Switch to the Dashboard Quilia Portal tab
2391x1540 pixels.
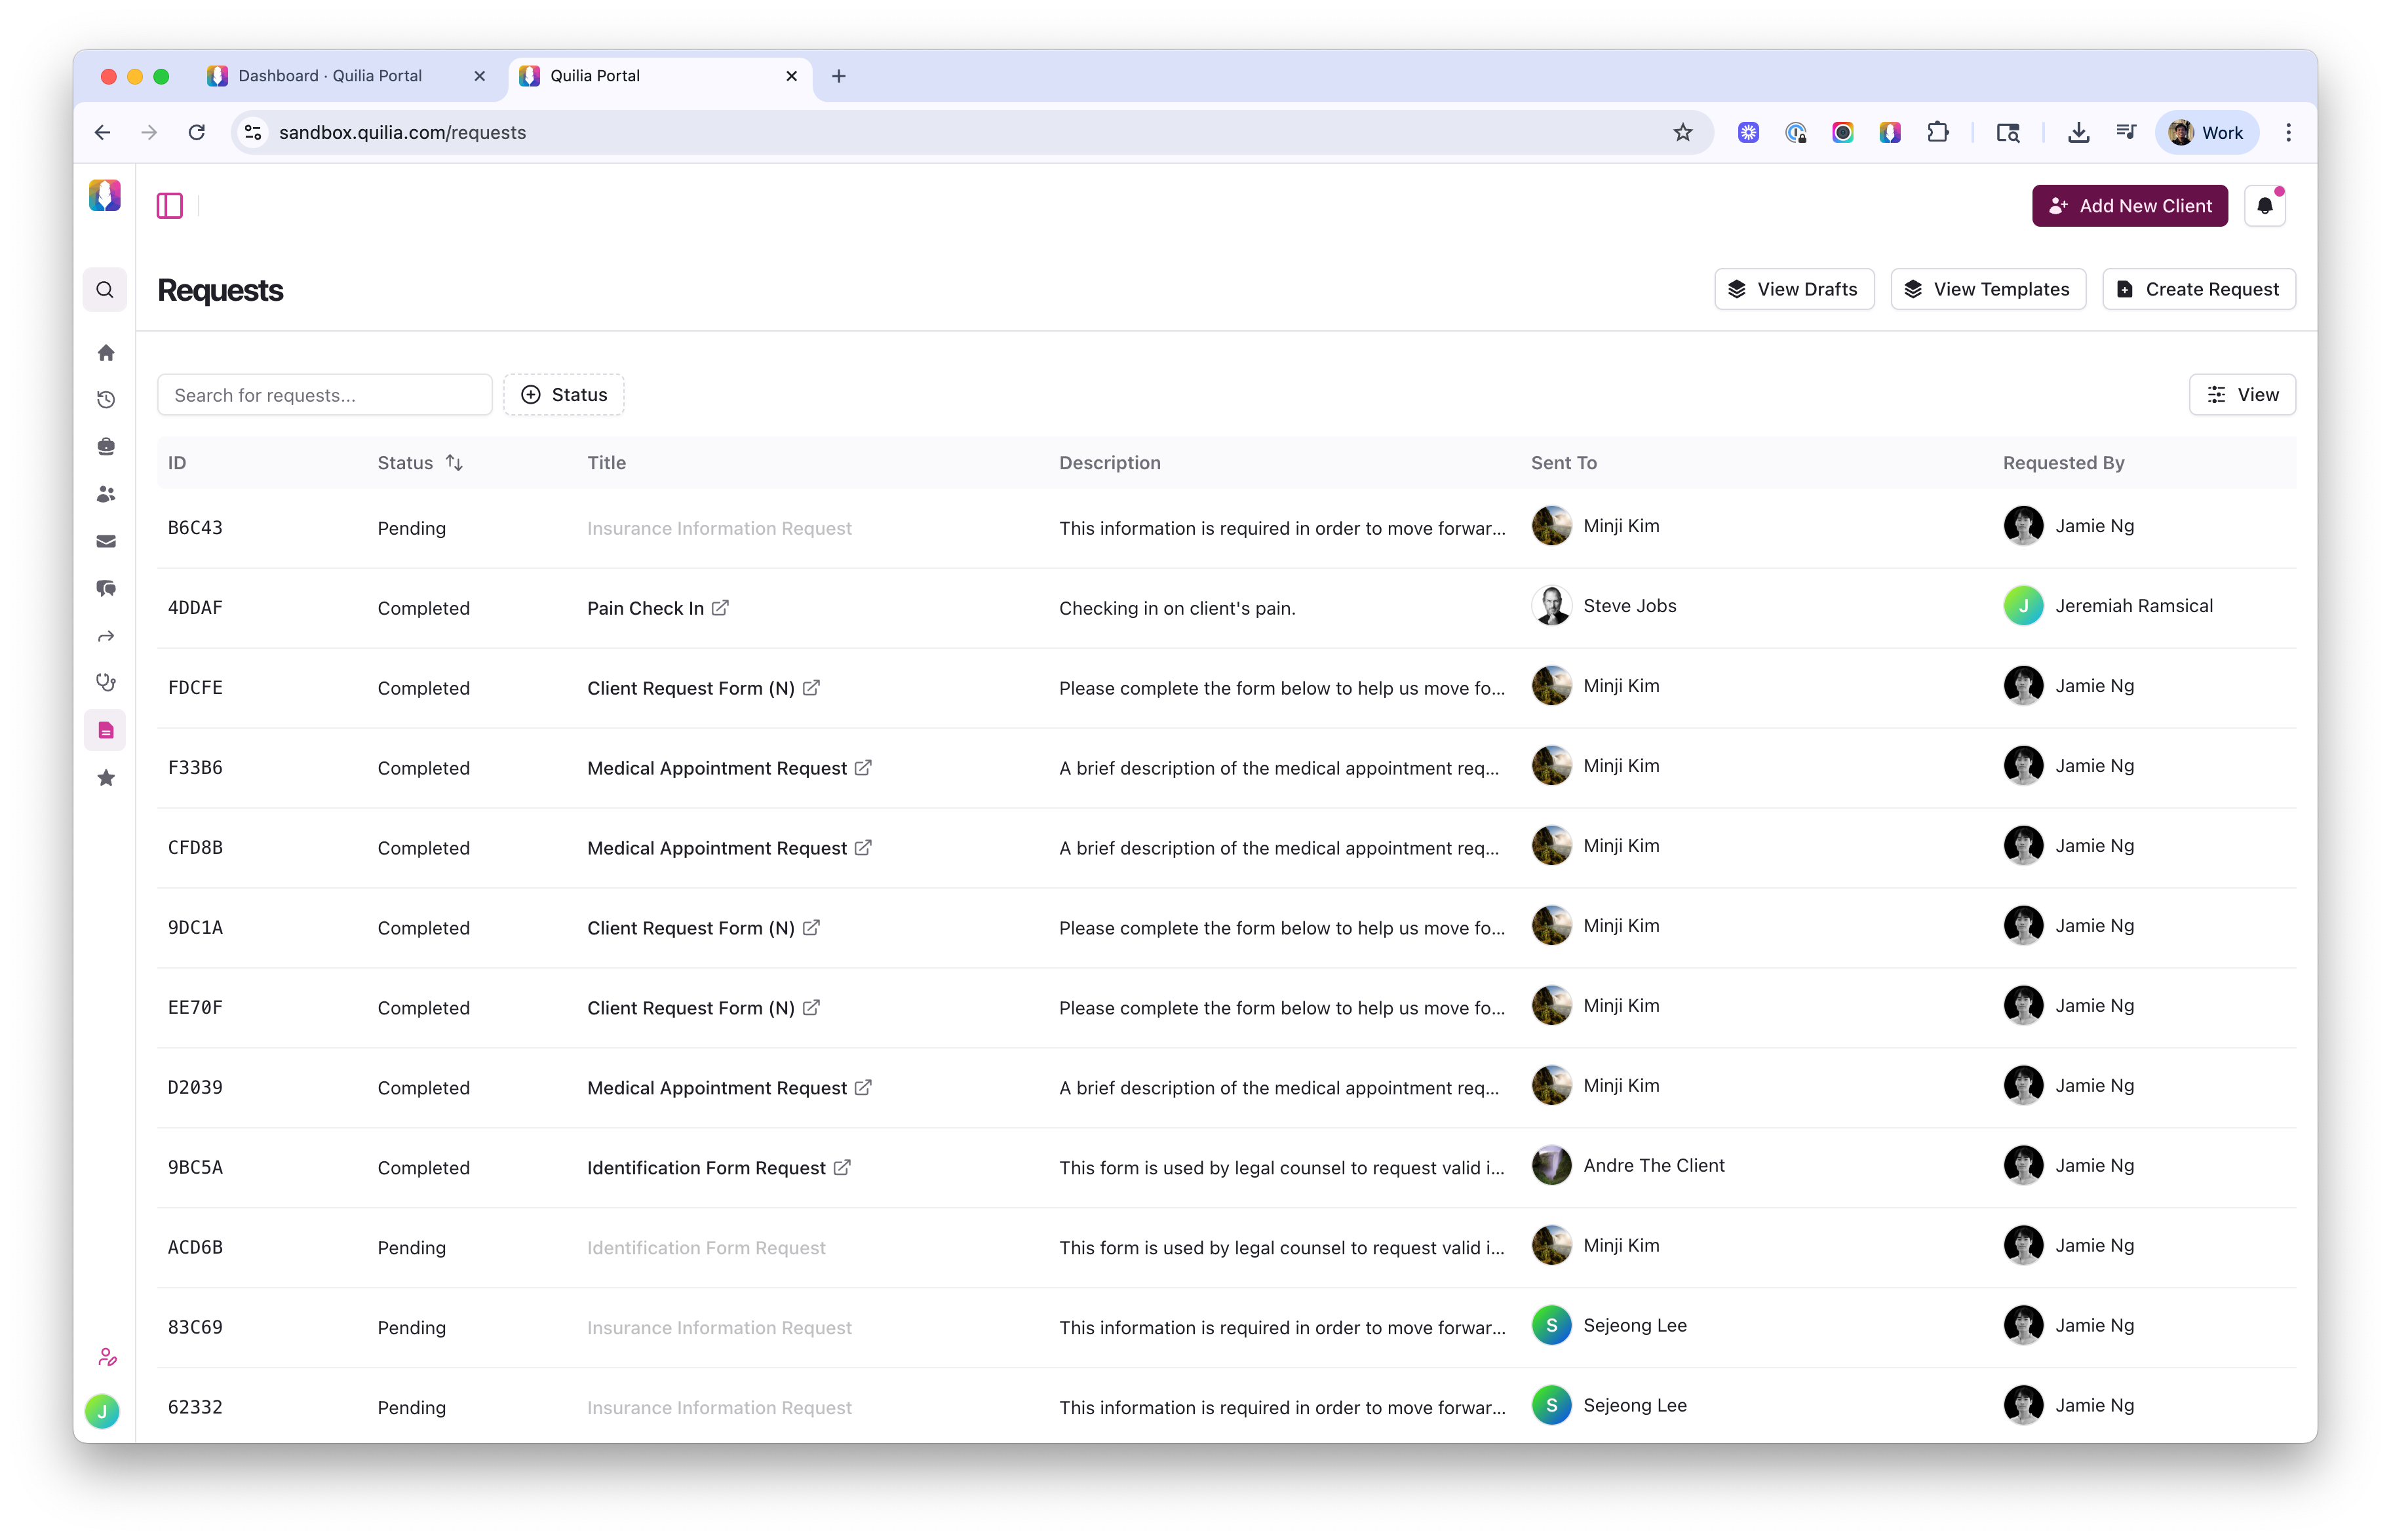330,75
